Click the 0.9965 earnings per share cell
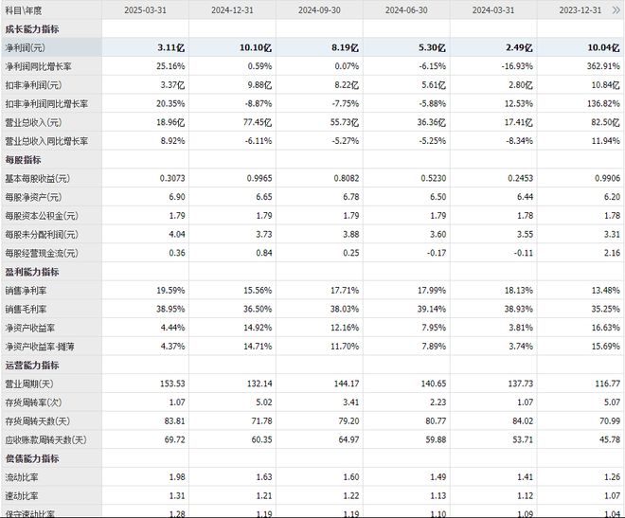Screen dimensions: 625x518 point(259,179)
